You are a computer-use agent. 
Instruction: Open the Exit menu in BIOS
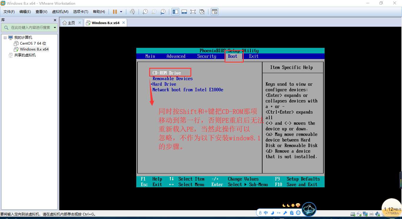(x=254, y=56)
